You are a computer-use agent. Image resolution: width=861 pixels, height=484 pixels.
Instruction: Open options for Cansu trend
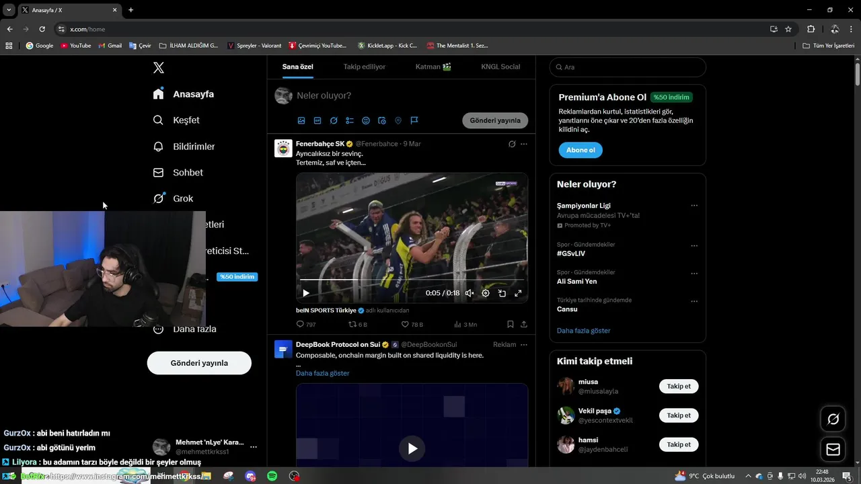[694, 302]
